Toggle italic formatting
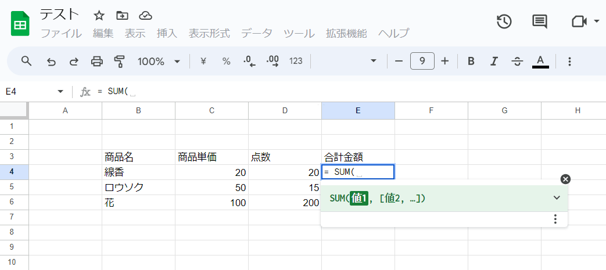Viewport: 606px width, 270px height. tap(494, 62)
